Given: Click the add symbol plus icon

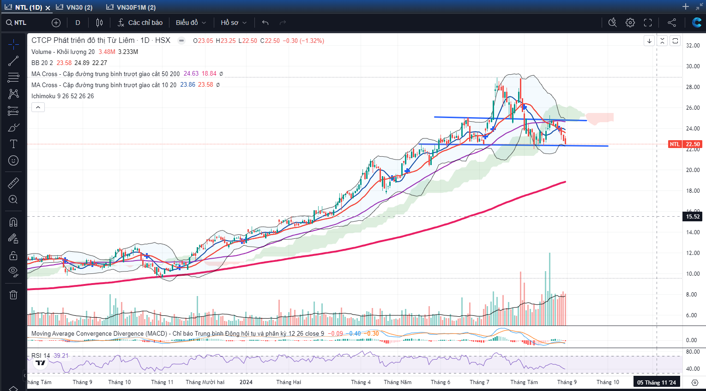Looking at the screenshot, I should point(56,23).
